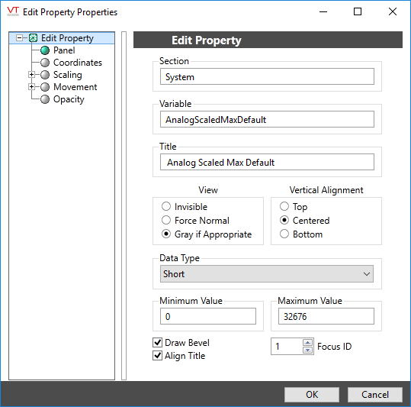Increment Focus ID with up arrow
The width and height of the screenshot is (411, 407).
tap(308, 343)
